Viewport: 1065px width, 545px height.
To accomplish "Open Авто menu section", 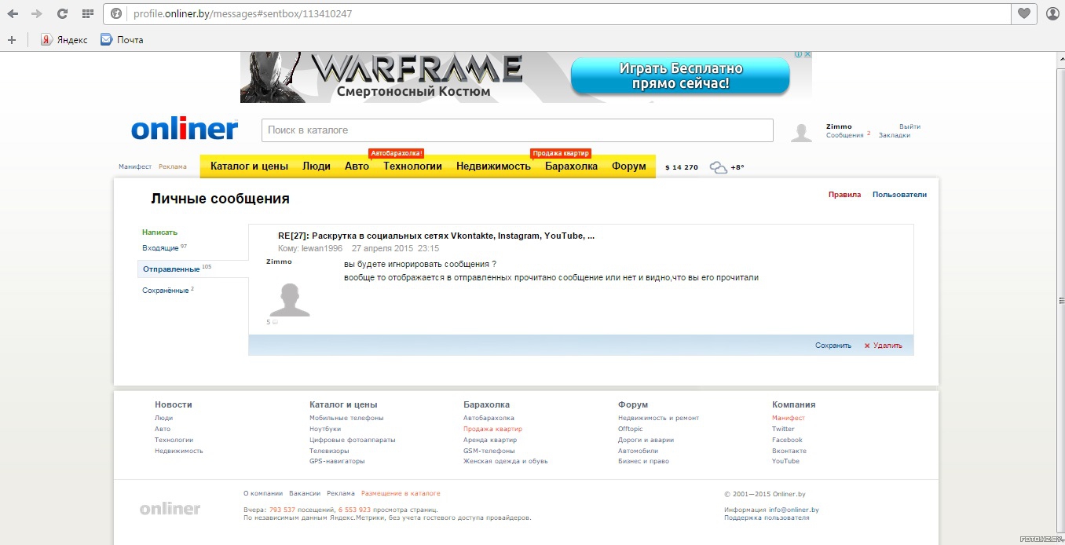I will click(x=357, y=166).
